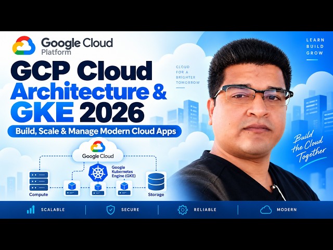Click the pod cube icon below the Kubernetes wheel
The height and width of the screenshot is (250, 333).
click(98, 189)
